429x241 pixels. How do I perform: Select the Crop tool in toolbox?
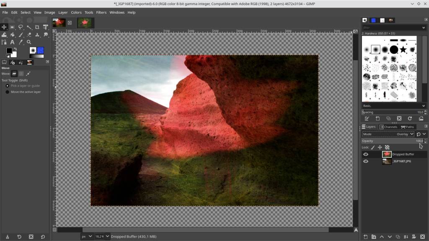(x=37, y=27)
